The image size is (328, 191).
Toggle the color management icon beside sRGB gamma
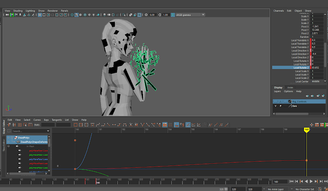click(x=173, y=15)
